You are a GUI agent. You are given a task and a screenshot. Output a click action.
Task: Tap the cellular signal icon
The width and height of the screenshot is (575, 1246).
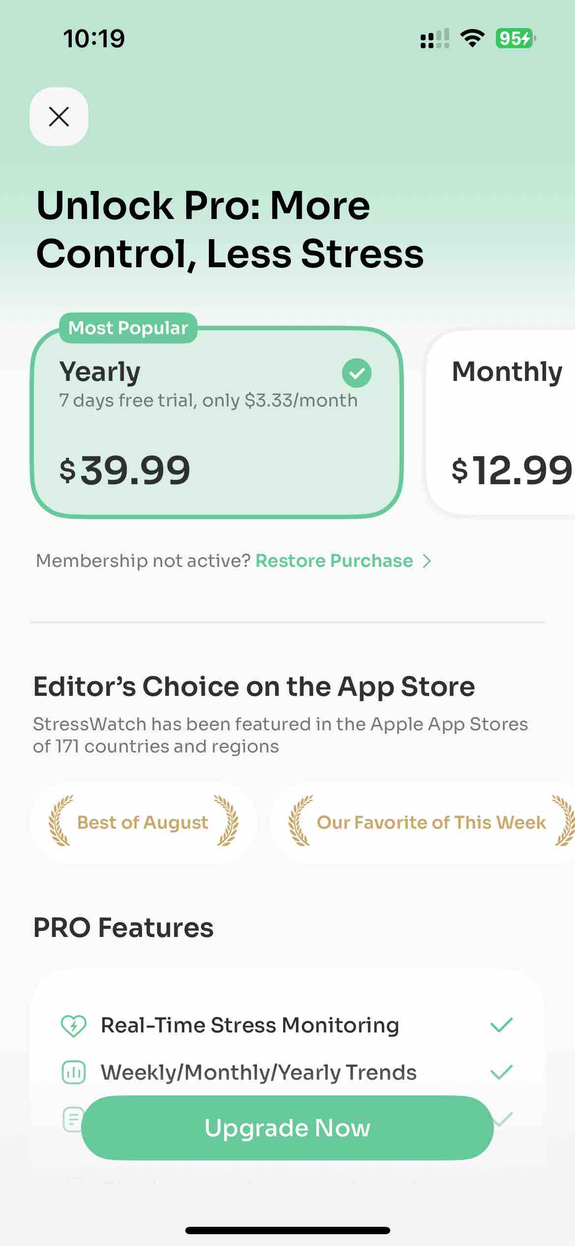(x=434, y=38)
